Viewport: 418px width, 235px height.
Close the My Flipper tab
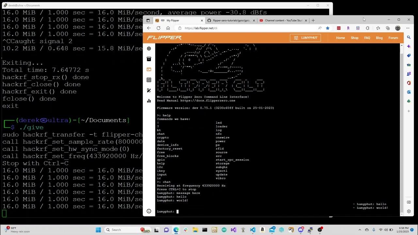point(201,20)
